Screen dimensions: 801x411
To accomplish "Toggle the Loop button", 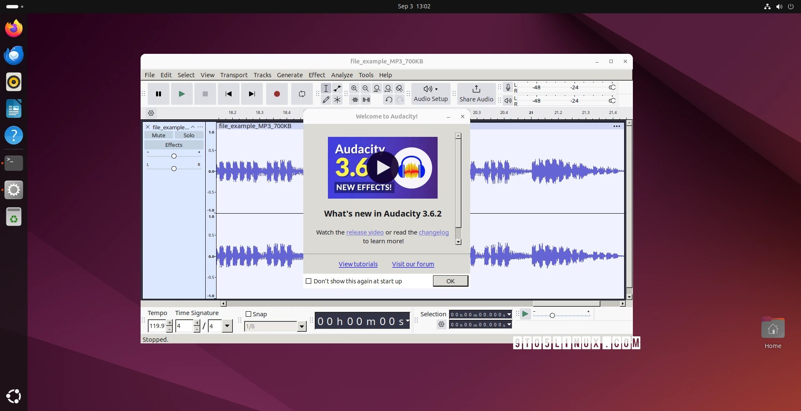I will (x=302, y=94).
